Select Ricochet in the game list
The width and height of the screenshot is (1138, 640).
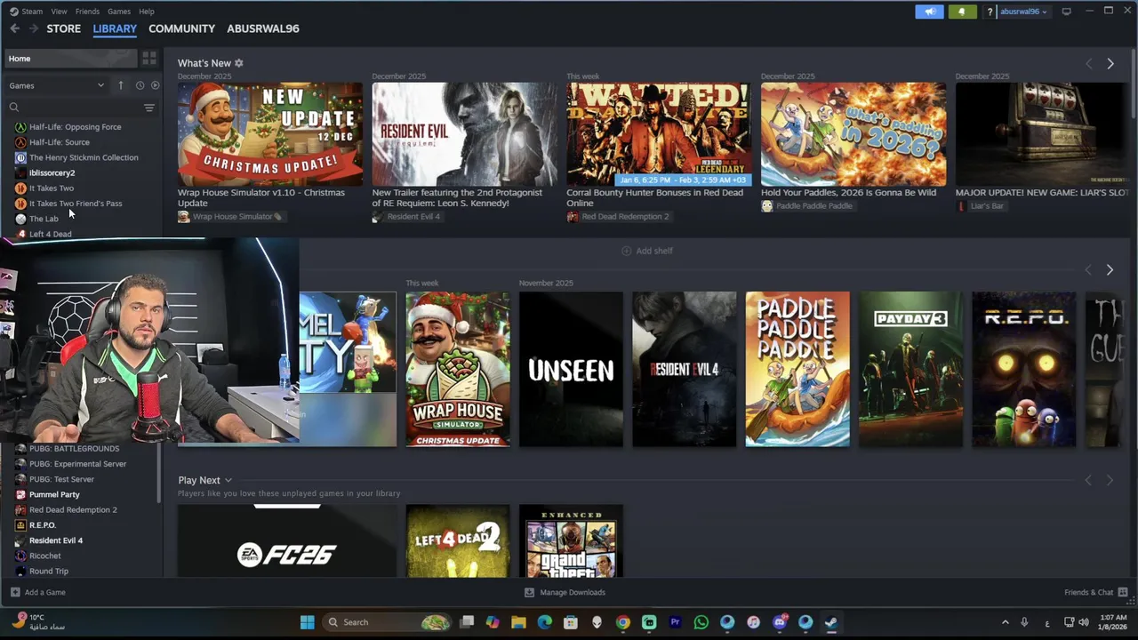(44, 556)
